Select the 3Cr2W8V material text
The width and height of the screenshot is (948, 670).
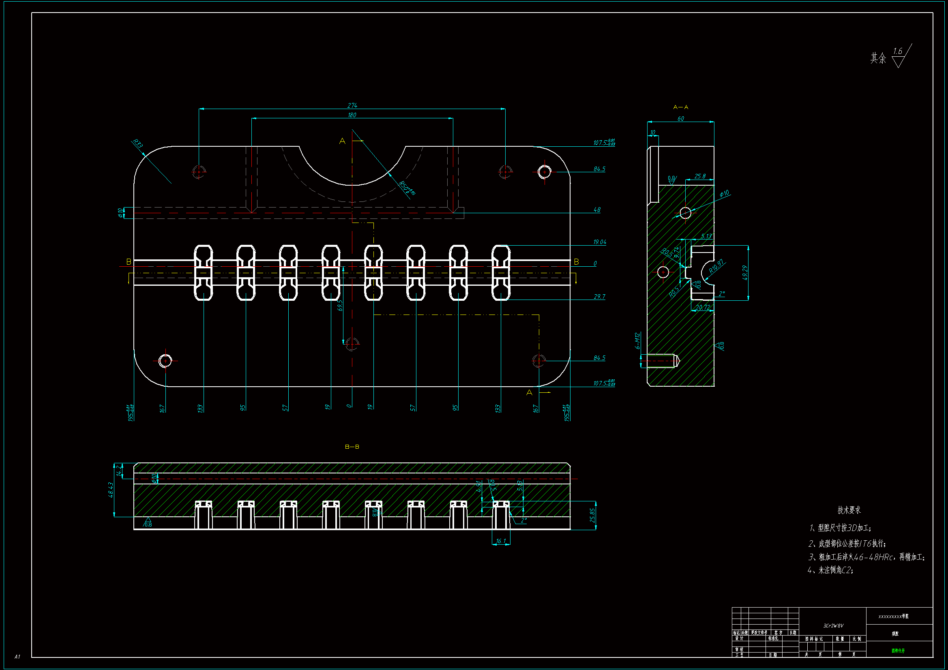pos(833,625)
